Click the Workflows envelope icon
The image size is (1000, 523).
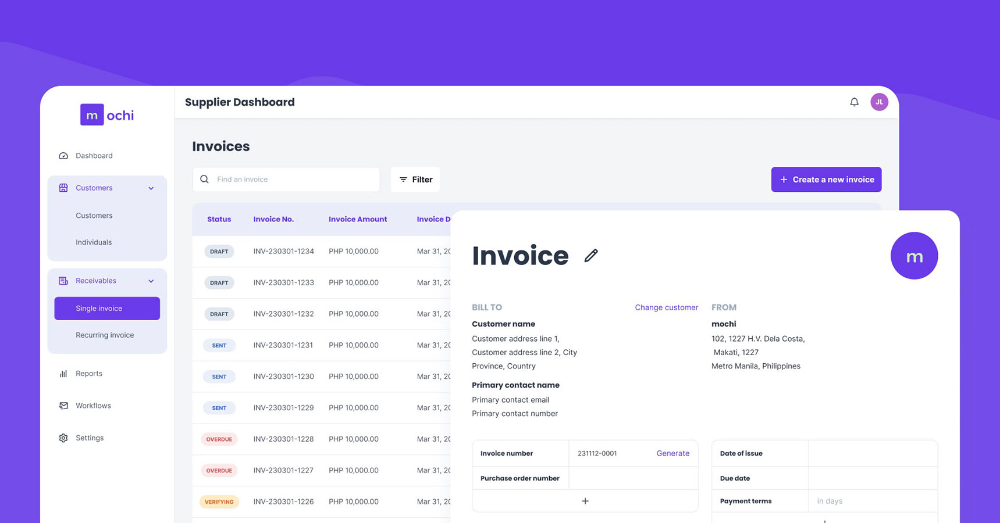(x=63, y=406)
